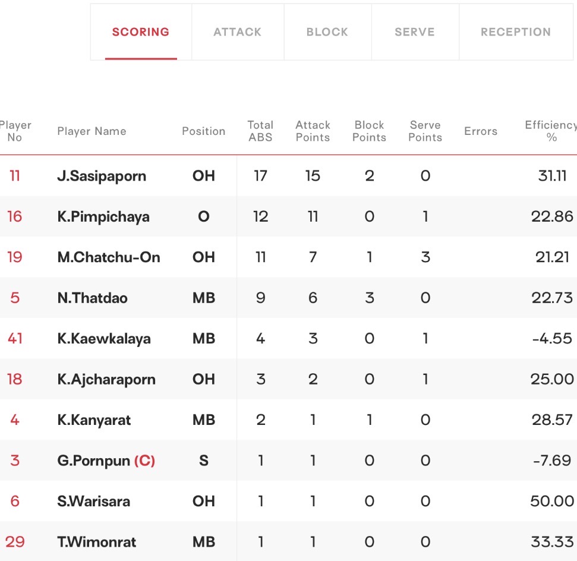Sort by Attack Points column header
Image resolution: width=577 pixels, height=561 pixels.
tap(313, 131)
